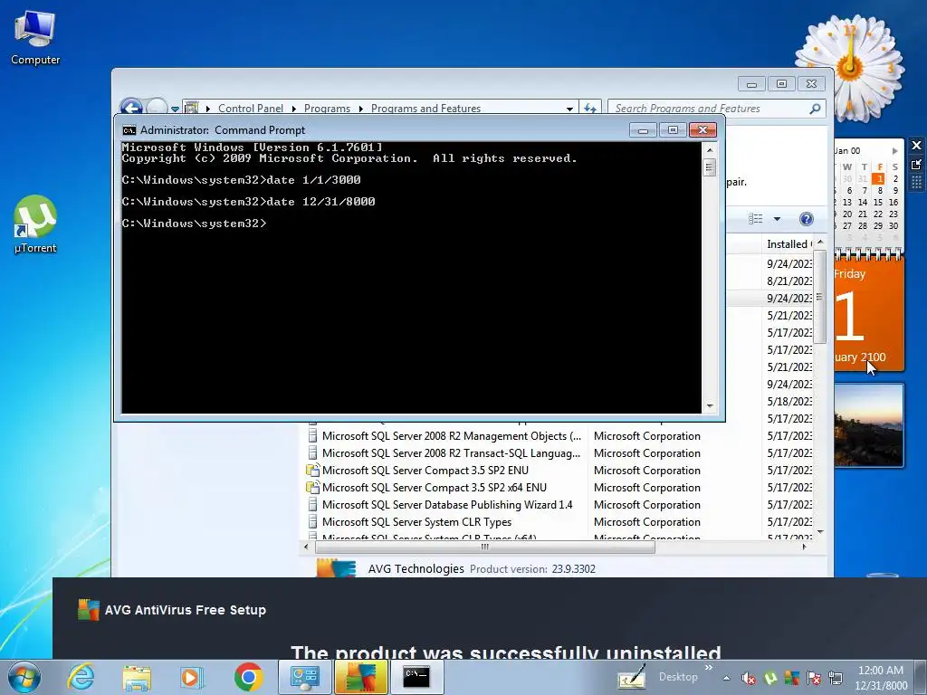This screenshot has width=927, height=695.
Task: Expand the arrow after Control Panel breadcrumb
Action: coord(294,109)
